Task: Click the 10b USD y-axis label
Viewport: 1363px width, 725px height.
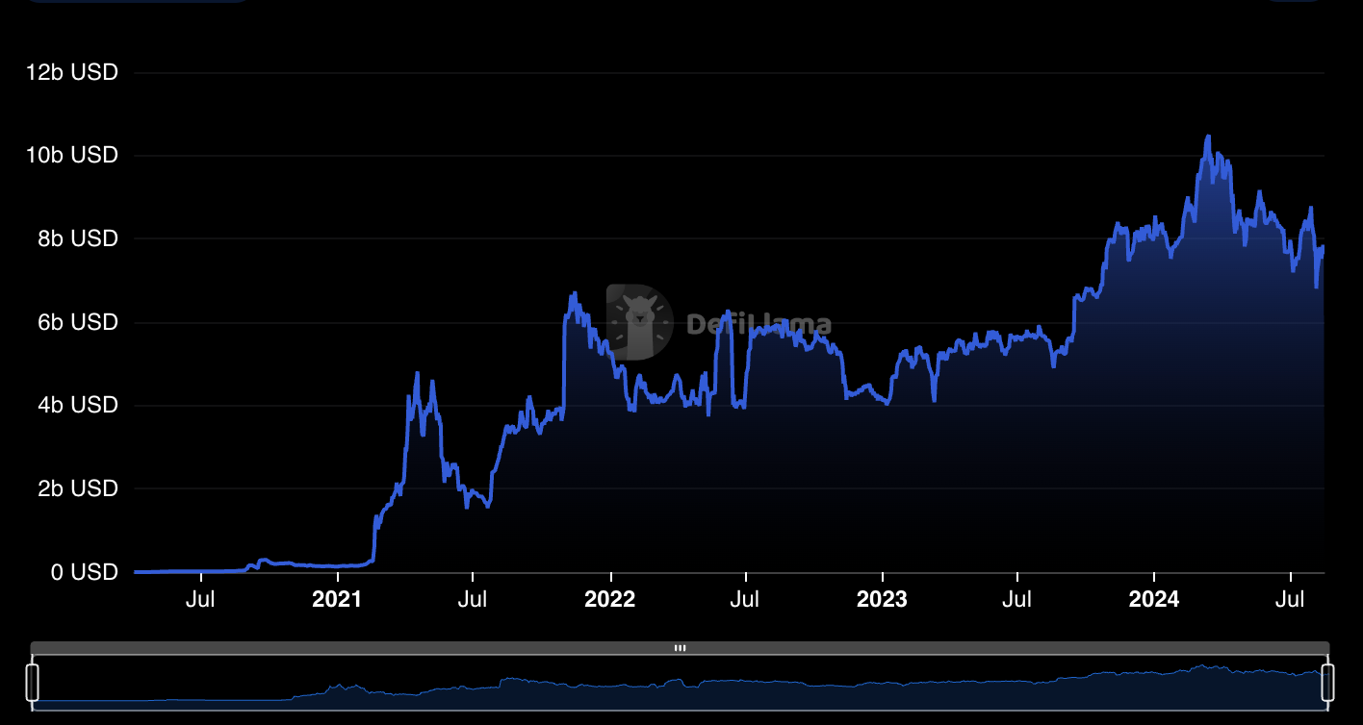Action: point(71,155)
